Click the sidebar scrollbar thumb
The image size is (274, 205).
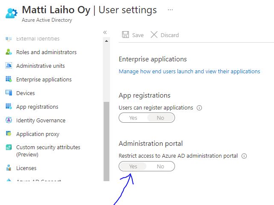pos(106,141)
